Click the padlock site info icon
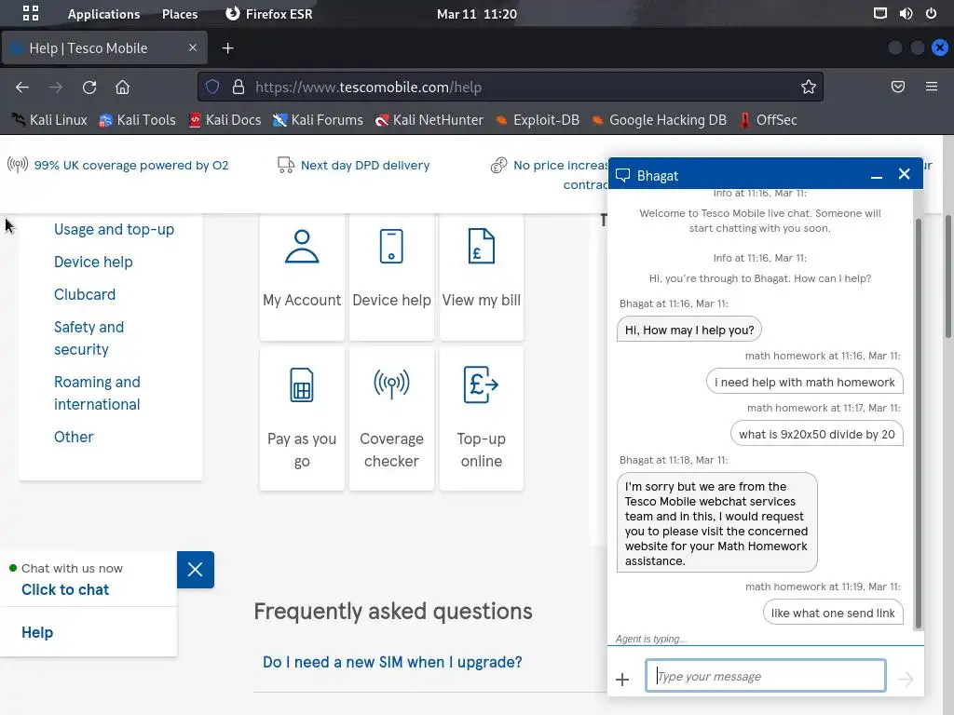Image resolution: width=954 pixels, height=715 pixels. click(x=238, y=87)
